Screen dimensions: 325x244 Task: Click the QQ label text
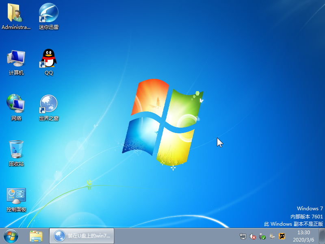pos(49,73)
